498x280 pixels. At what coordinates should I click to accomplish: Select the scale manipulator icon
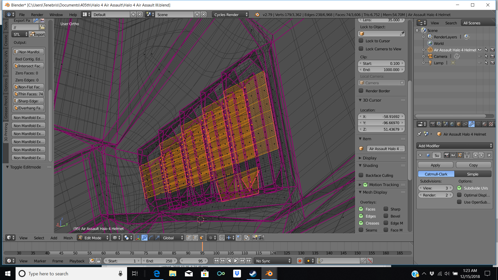pyautogui.click(x=157, y=238)
